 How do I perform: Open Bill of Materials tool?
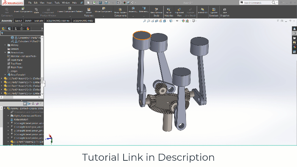pos(169,12)
